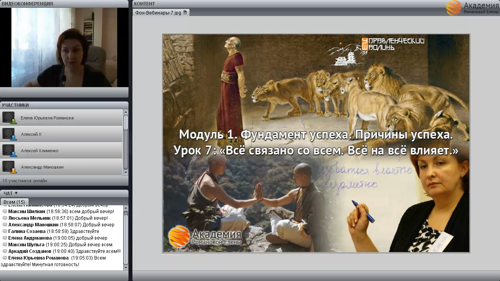Image resolution: width=500 pixels, height=281 pixels.
Task: Click avatar icon of Александр Маношкин in participants
Action: click(9, 167)
